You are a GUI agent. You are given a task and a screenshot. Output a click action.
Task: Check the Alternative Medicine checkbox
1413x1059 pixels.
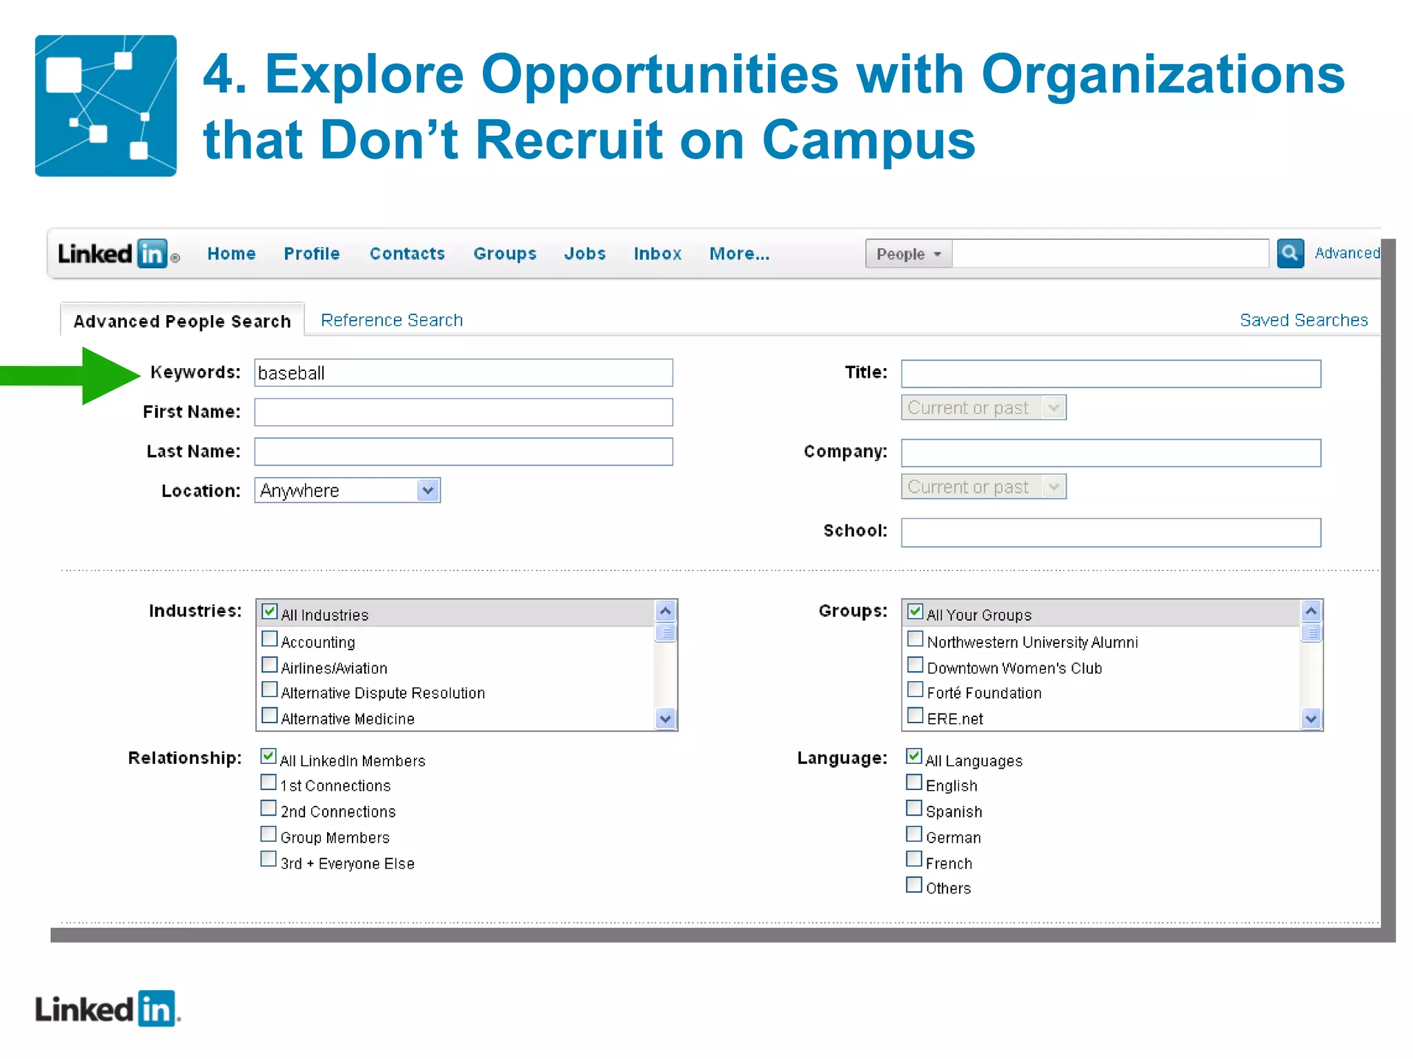point(270,716)
